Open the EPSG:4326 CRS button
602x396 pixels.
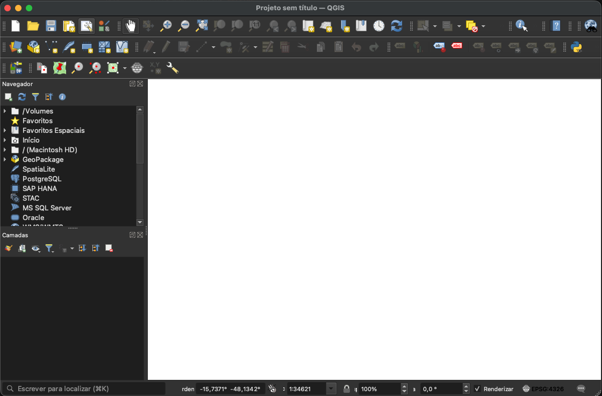pyautogui.click(x=543, y=388)
